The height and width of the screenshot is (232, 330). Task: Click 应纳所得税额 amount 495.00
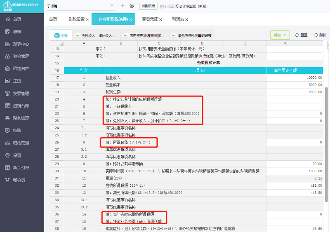pyautogui.click(x=295, y=185)
